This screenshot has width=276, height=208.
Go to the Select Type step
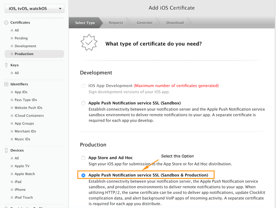coord(85,23)
